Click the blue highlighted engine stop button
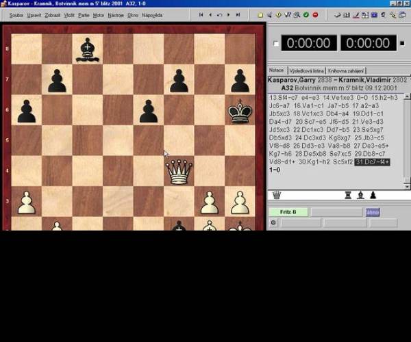This screenshot has height=342, width=411. click(x=373, y=212)
